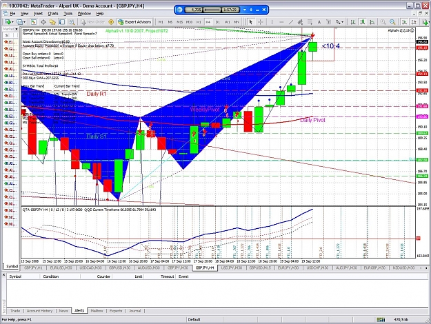Image resolution: width=431 pixels, height=324 pixels.
Task: Open the Mailbox terminal tab
Action: pos(97,311)
